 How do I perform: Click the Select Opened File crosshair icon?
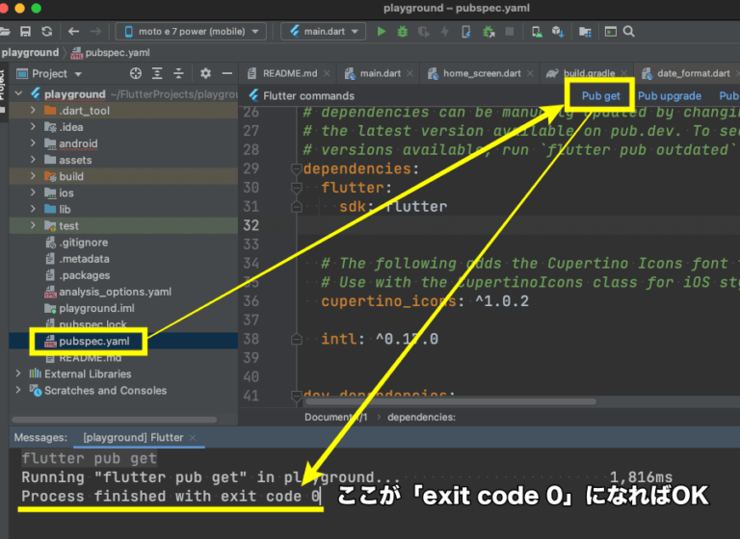pos(136,73)
